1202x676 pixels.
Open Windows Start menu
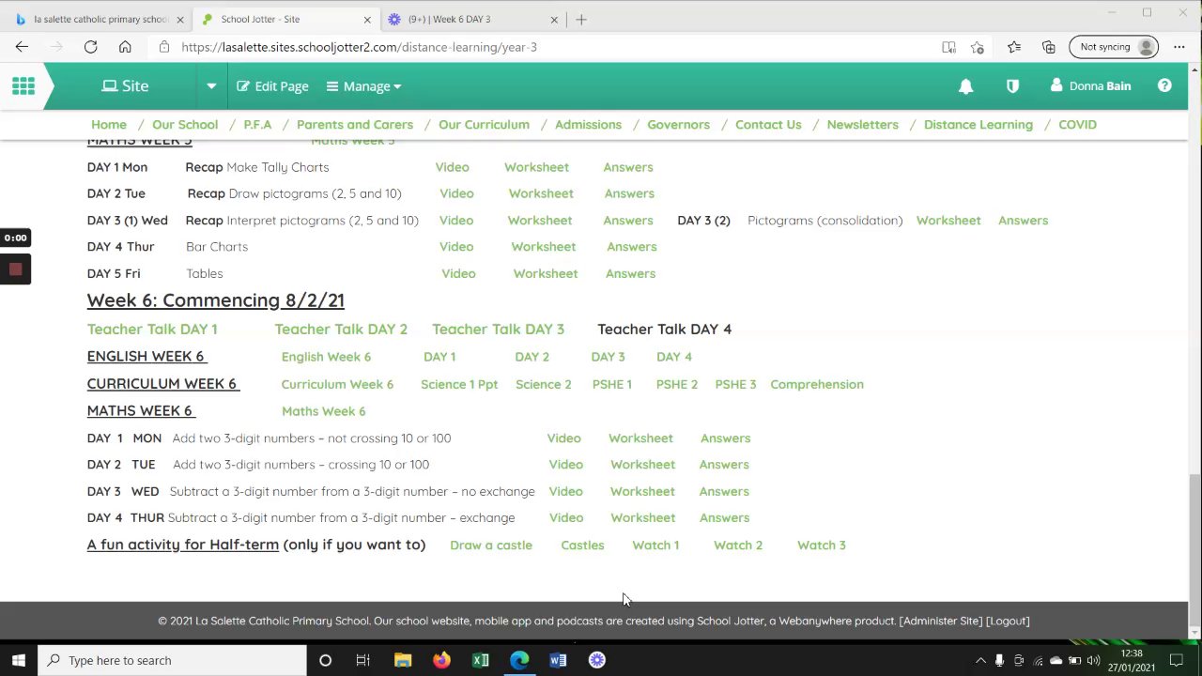[x=19, y=660]
